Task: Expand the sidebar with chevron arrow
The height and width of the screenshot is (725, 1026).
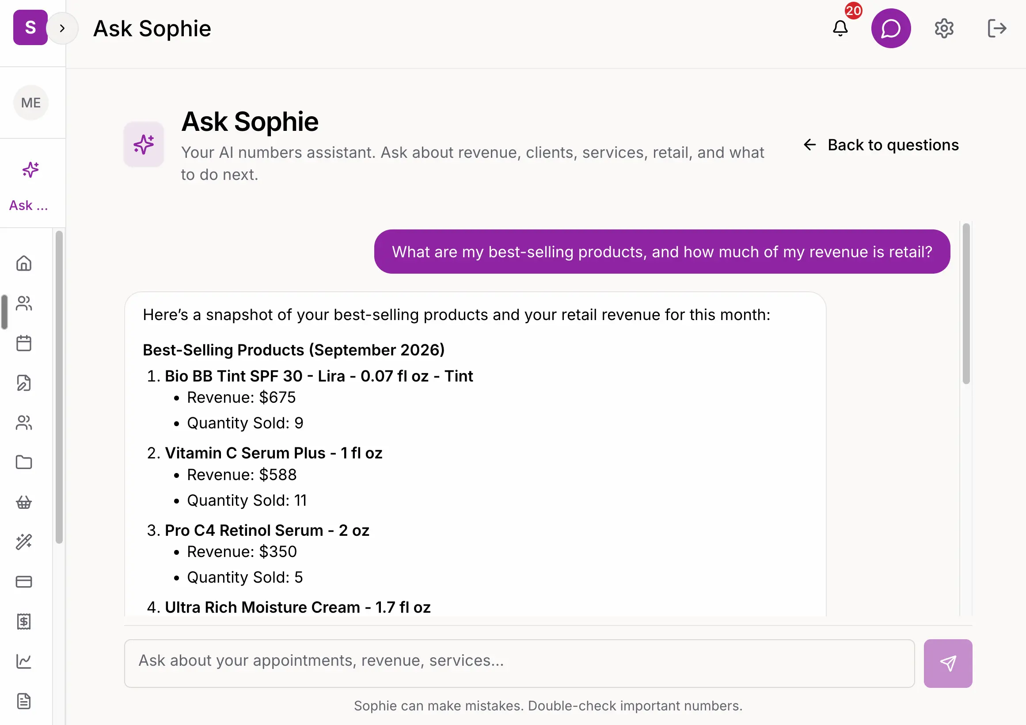Action: (x=62, y=29)
